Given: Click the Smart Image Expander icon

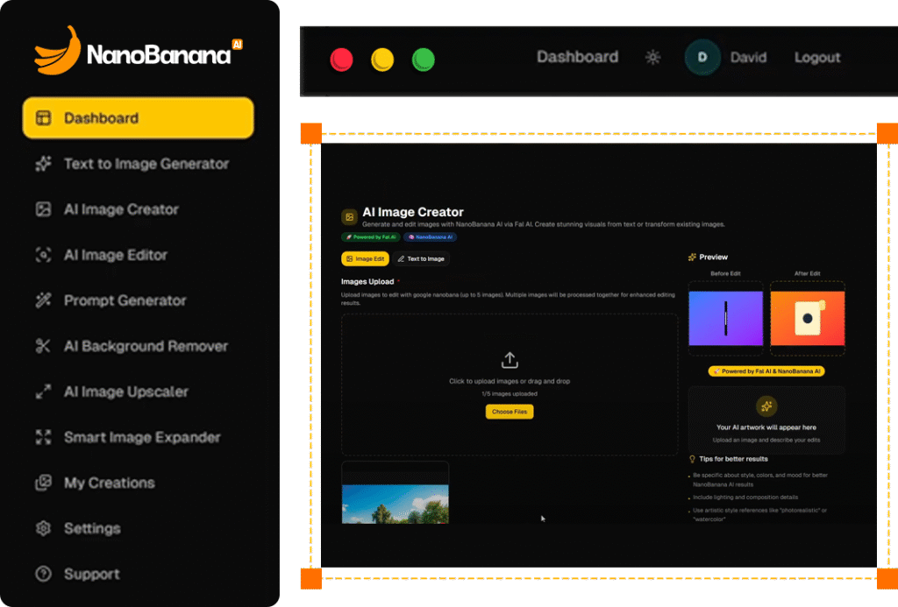Looking at the screenshot, I should (x=42, y=437).
